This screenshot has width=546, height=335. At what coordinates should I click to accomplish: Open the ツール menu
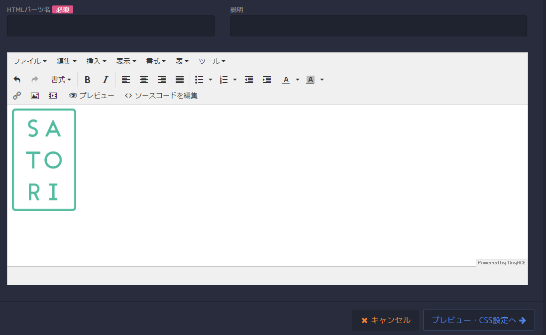(212, 61)
